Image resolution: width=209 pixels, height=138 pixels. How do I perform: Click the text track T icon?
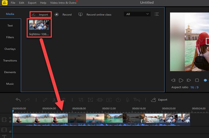coord(4,136)
